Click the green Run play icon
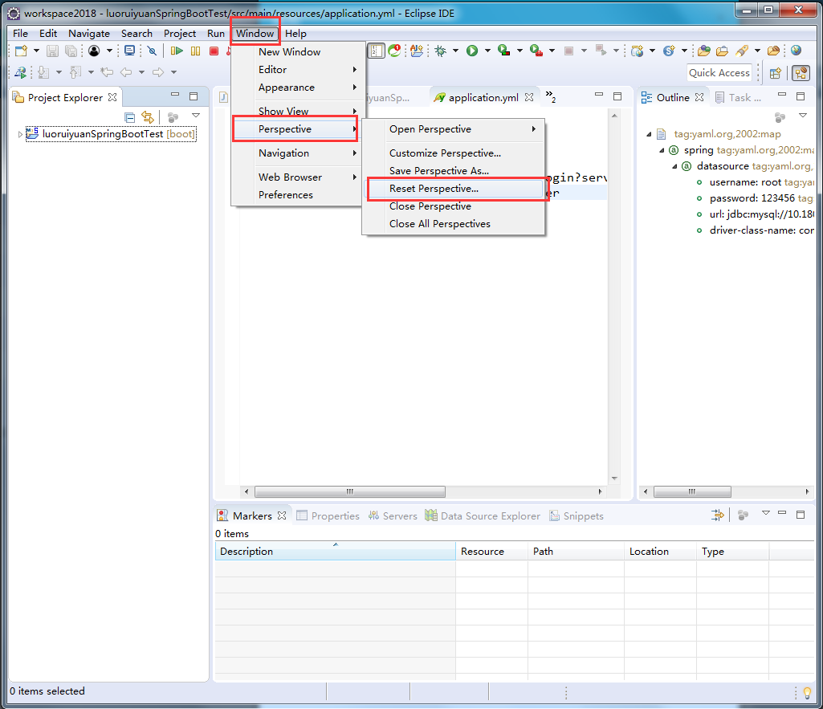The image size is (823, 709). (472, 51)
